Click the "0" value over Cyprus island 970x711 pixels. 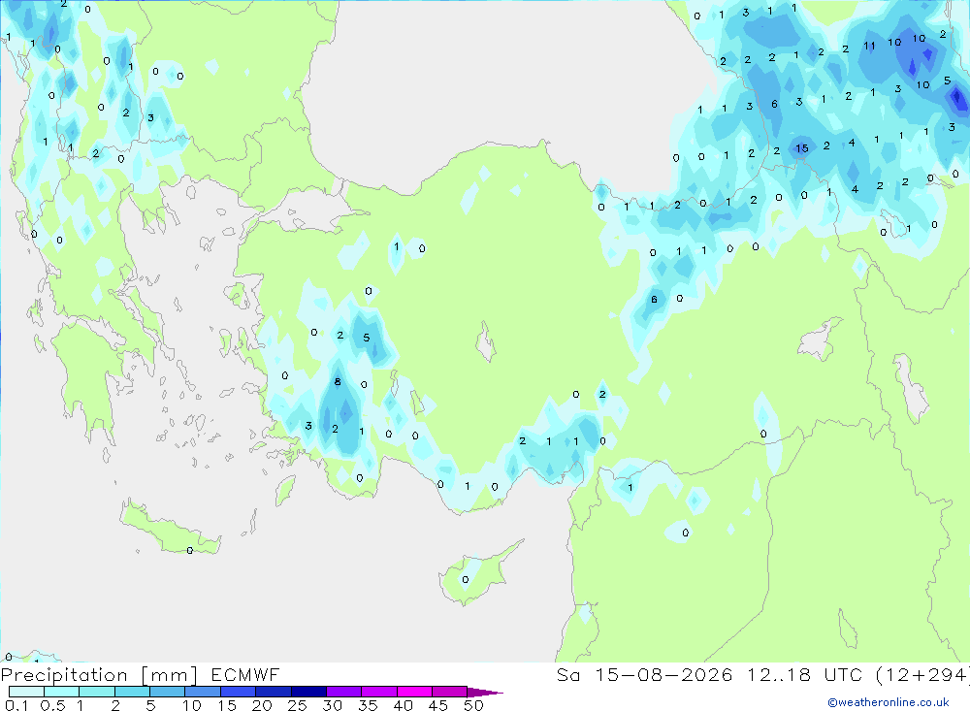click(x=466, y=580)
